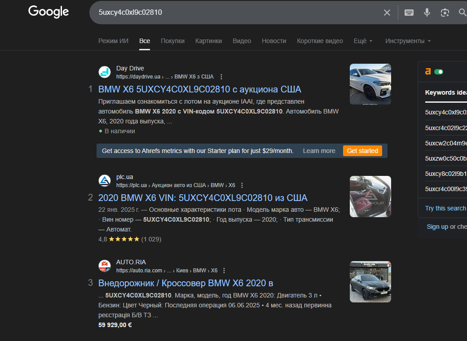Switch to Покупки tab
The image size is (467, 341).
click(173, 41)
